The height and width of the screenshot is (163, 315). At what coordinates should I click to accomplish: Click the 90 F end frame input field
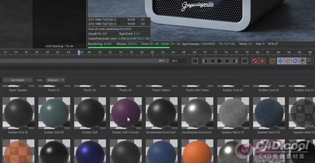tap(180, 61)
